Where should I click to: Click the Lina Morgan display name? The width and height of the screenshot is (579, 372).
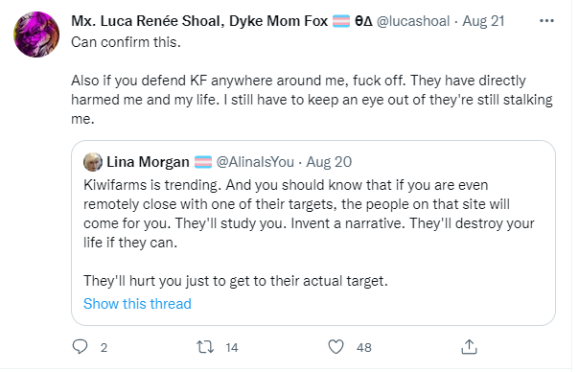pyautogui.click(x=148, y=162)
